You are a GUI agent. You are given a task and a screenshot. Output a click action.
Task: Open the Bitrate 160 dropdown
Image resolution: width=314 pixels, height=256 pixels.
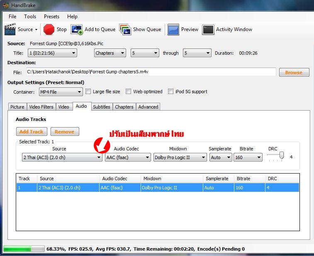click(248, 157)
